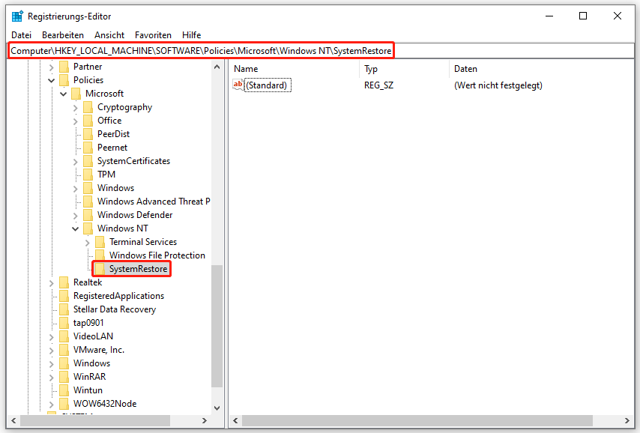Click the SystemCertificates folder icon
640x433 pixels.
click(x=88, y=161)
